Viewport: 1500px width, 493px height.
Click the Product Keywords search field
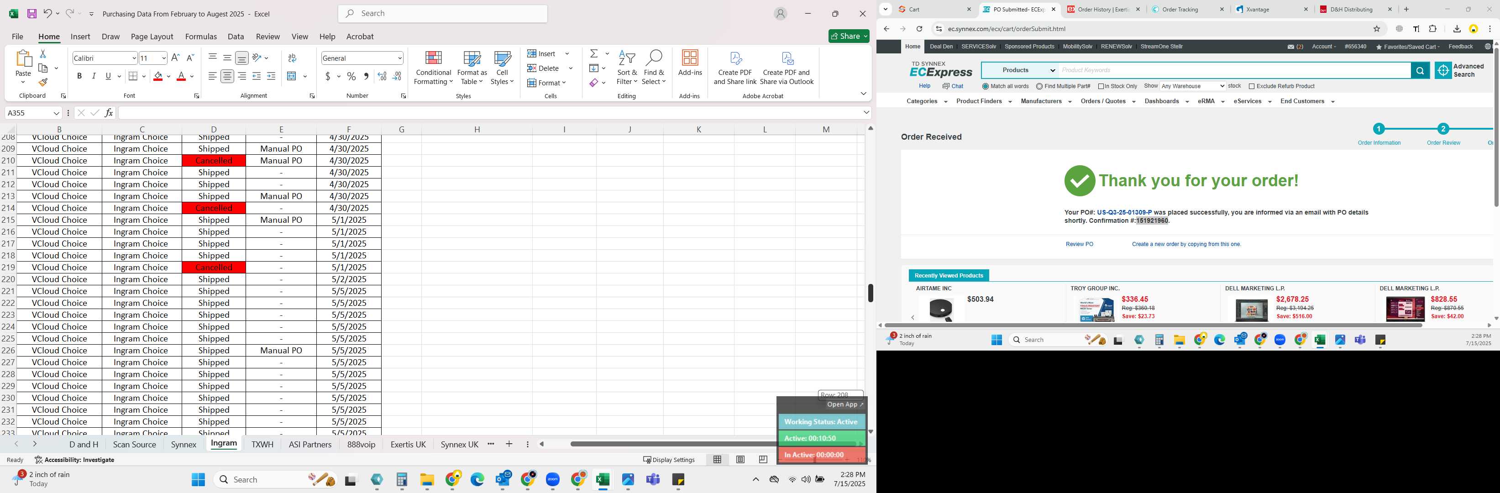pyautogui.click(x=1234, y=70)
